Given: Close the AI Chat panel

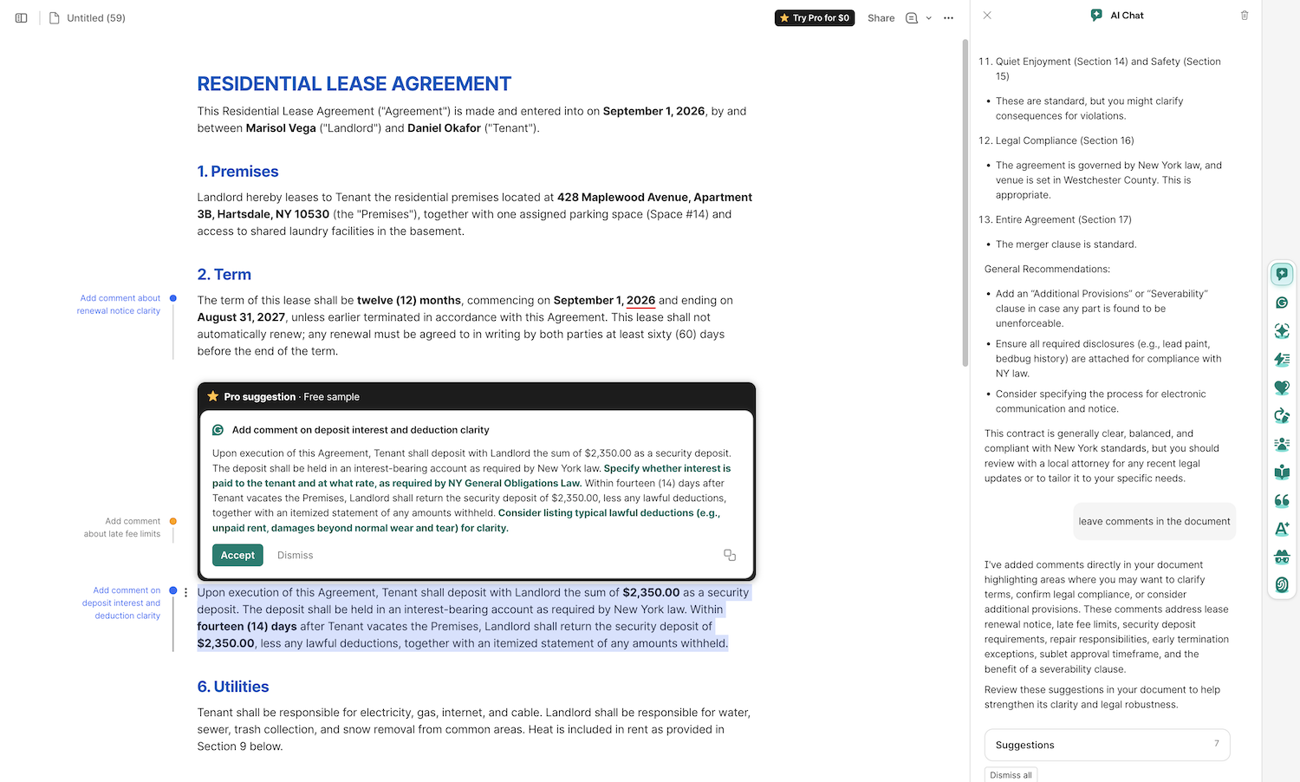Looking at the screenshot, I should pyautogui.click(x=987, y=16).
